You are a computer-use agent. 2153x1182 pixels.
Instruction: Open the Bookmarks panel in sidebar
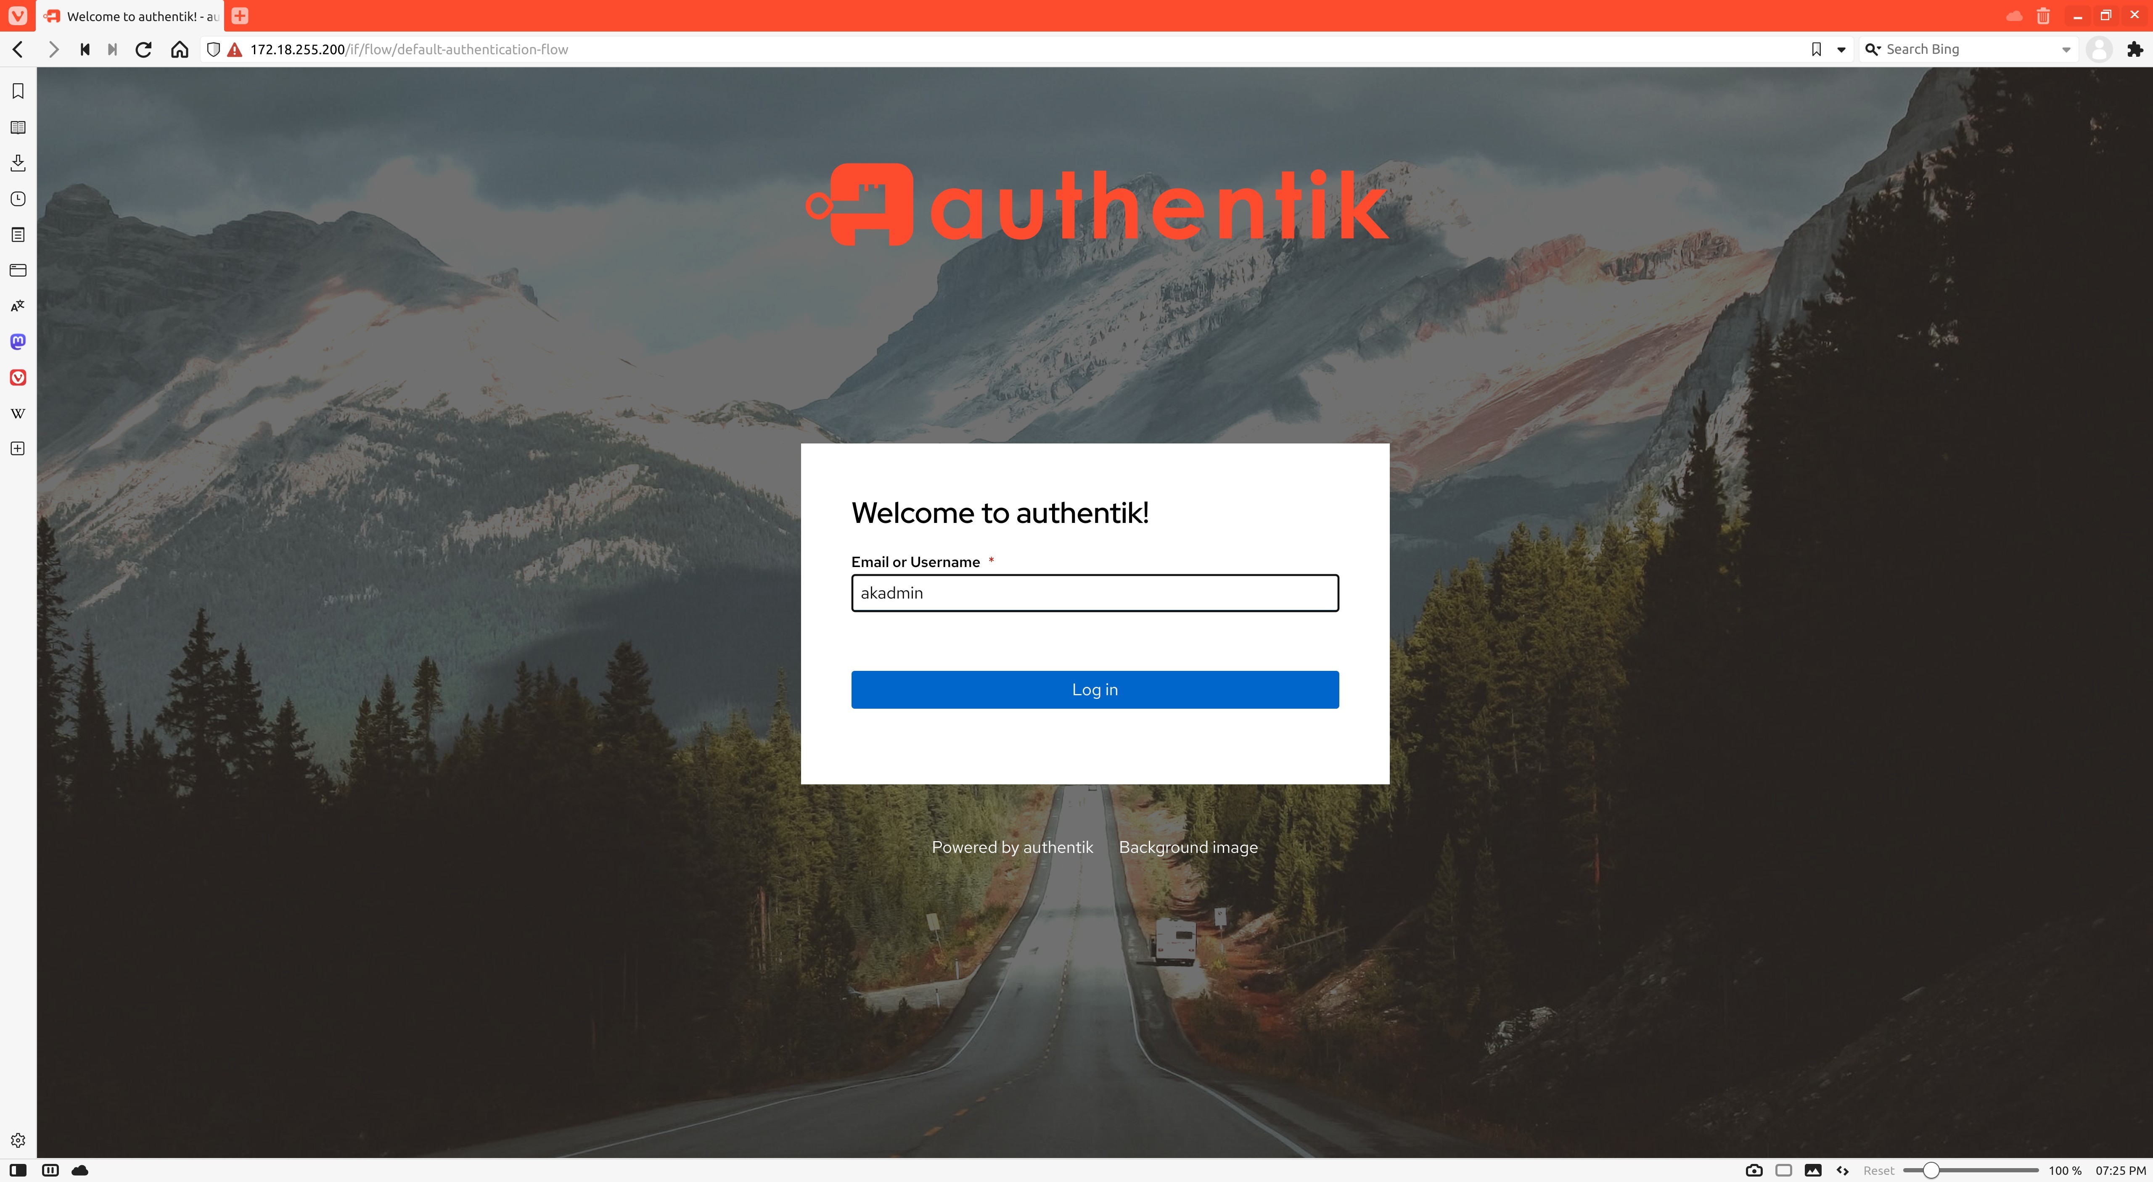18,91
